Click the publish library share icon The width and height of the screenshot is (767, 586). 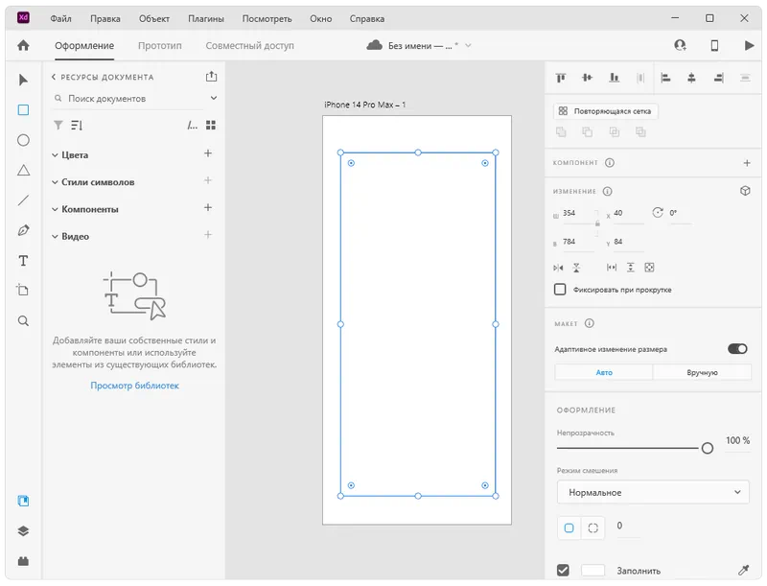click(211, 77)
